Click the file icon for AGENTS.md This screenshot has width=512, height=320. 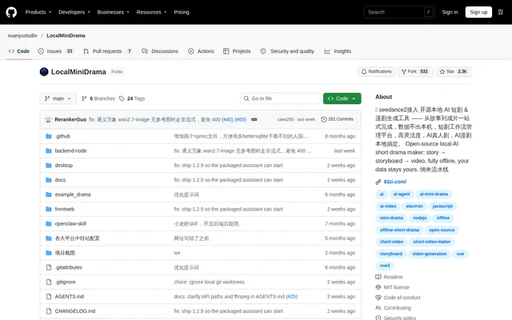coord(49,297)
